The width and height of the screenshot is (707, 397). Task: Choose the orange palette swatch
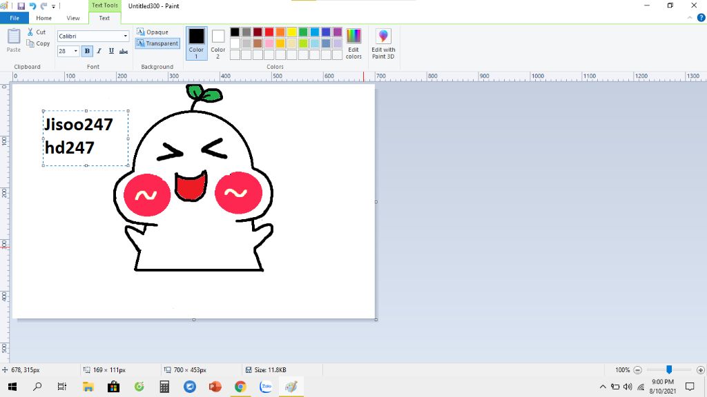[280, 32]
